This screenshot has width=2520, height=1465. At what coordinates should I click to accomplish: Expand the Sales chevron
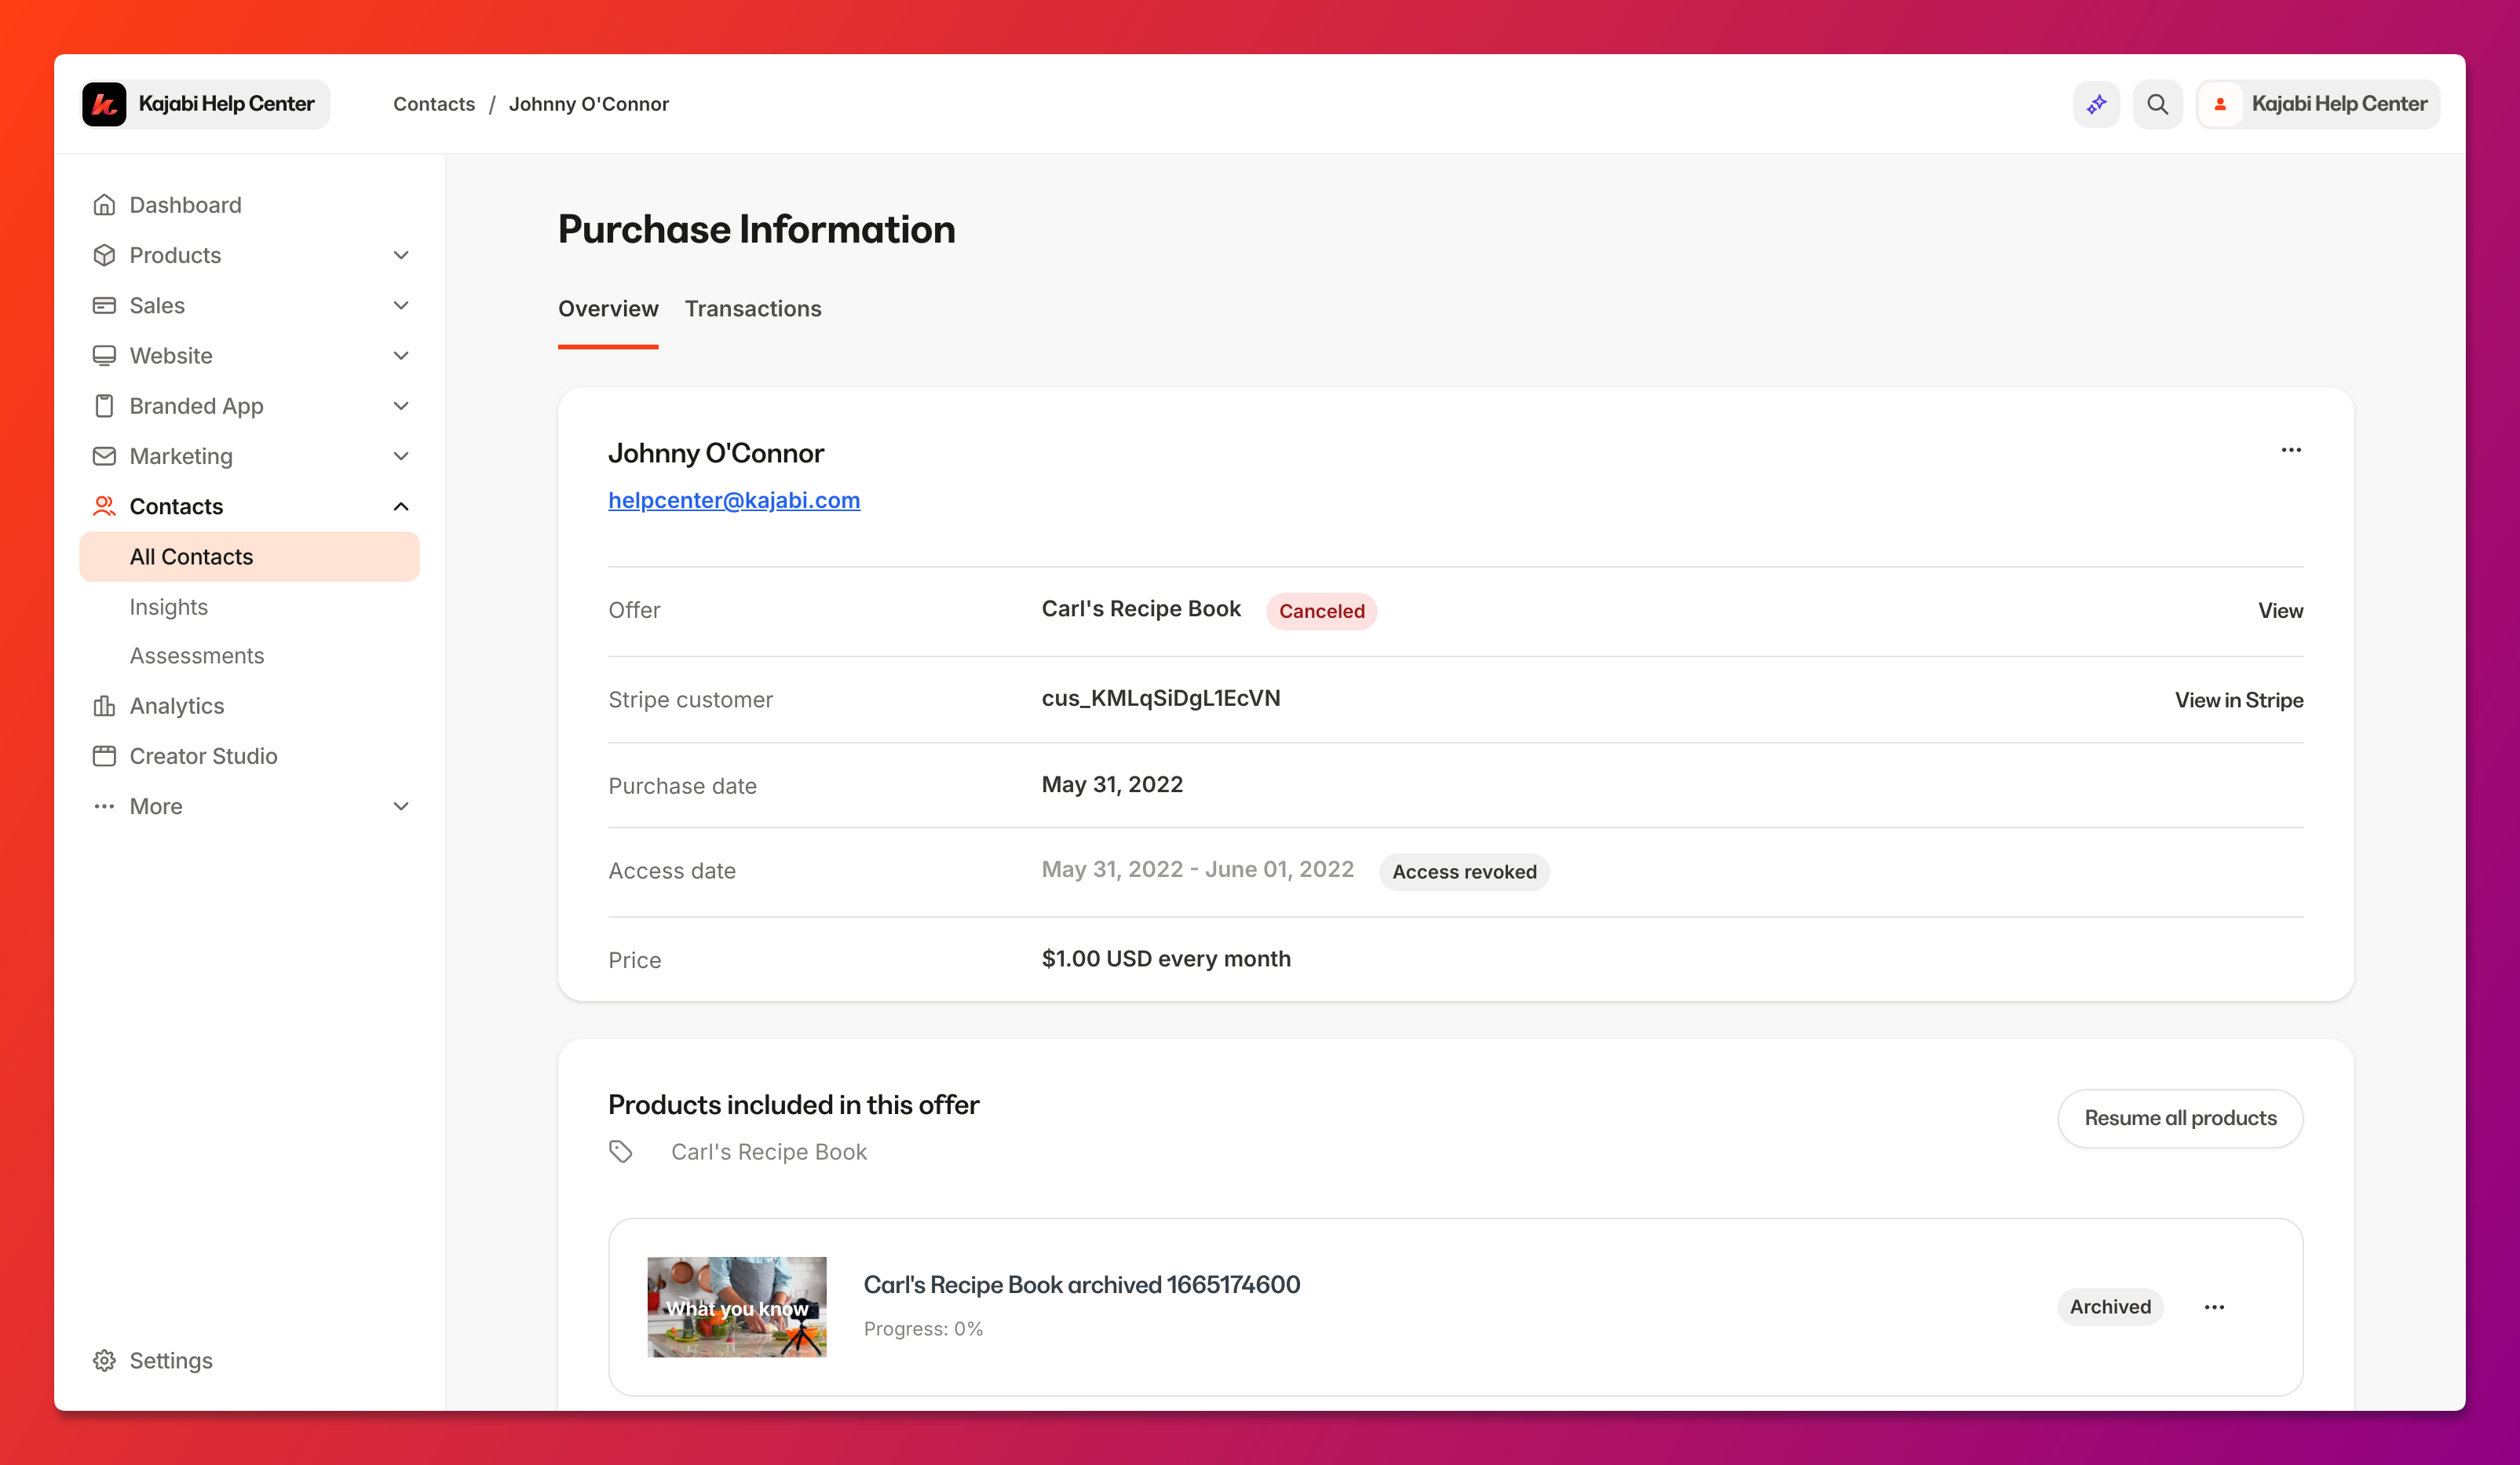coord(401,305)
